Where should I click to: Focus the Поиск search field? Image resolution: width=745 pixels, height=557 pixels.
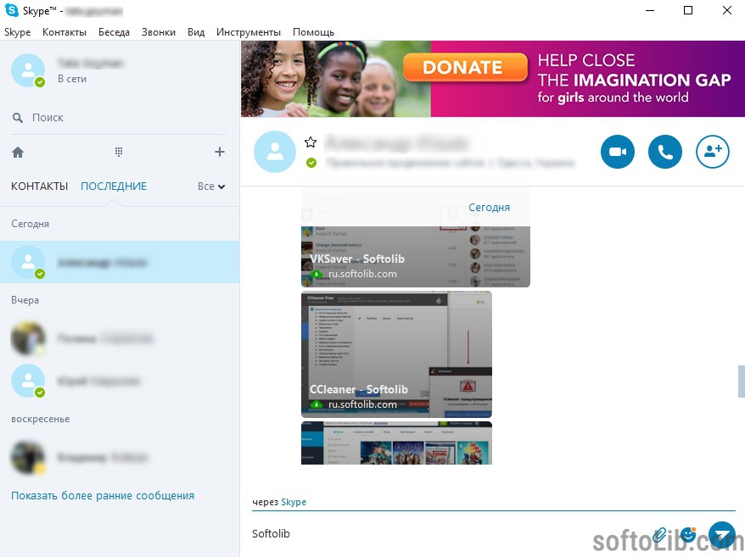[119, 118]
